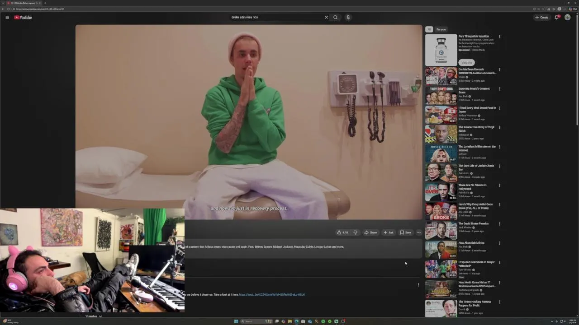Open options for No Friends in Hollywood
The width and height of the screenshot is (579, 325).
point(500,186)
